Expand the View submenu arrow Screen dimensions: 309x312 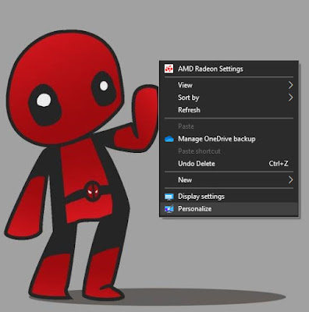[x=290, y=85]
